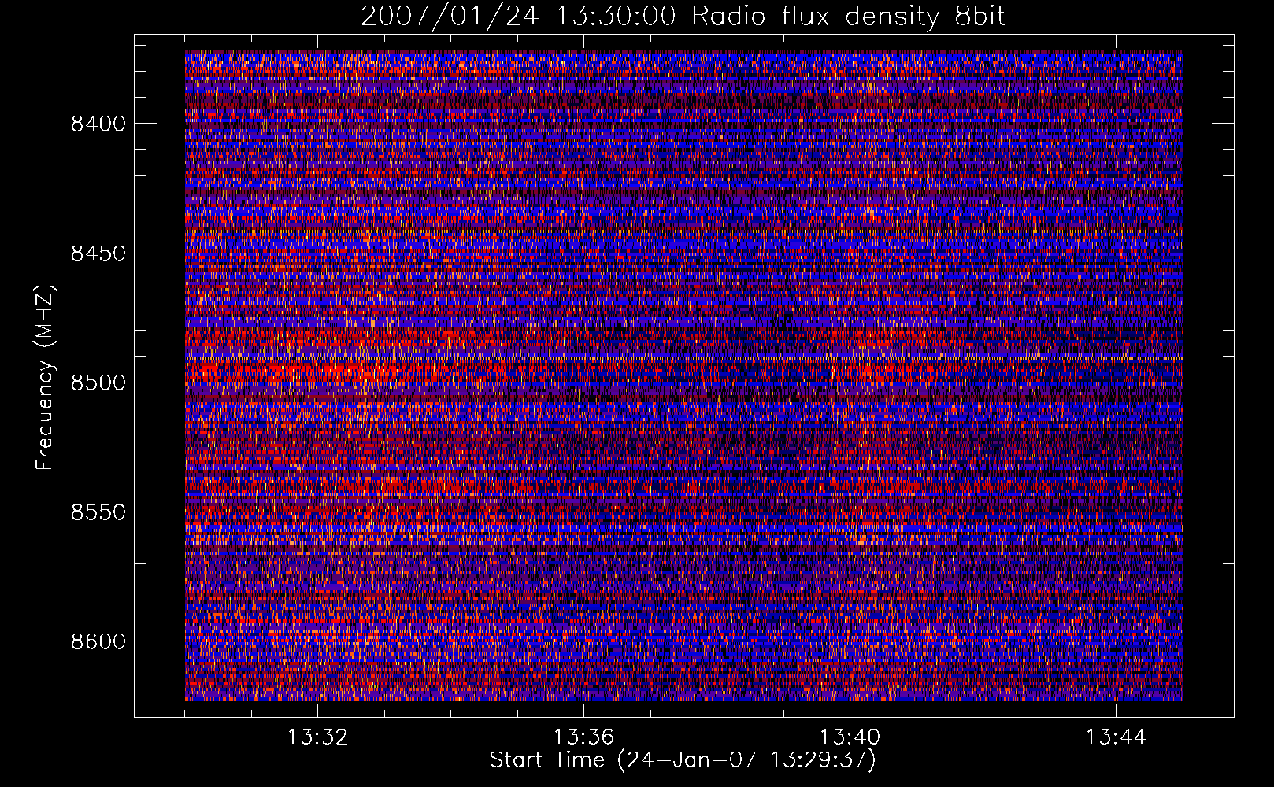The height and width of the screenshot is (787, 1274).
Task: Select the 8600 frequency axis label
Action: [98, 641]
